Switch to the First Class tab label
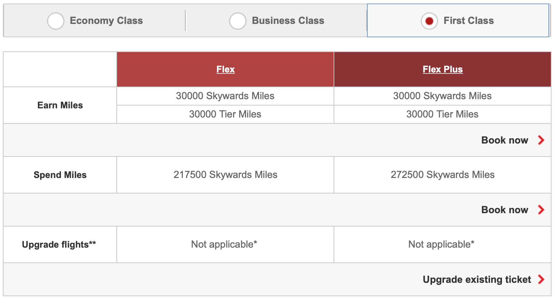 469,21
